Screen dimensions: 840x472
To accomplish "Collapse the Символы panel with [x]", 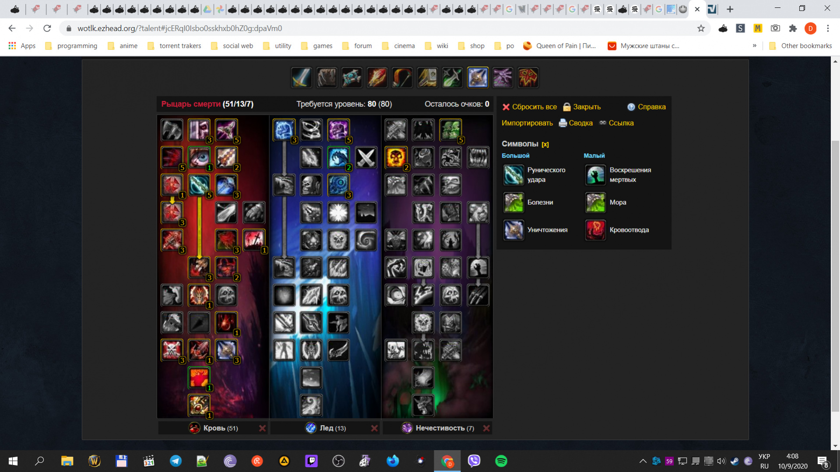I will click(x=545, y=144).
